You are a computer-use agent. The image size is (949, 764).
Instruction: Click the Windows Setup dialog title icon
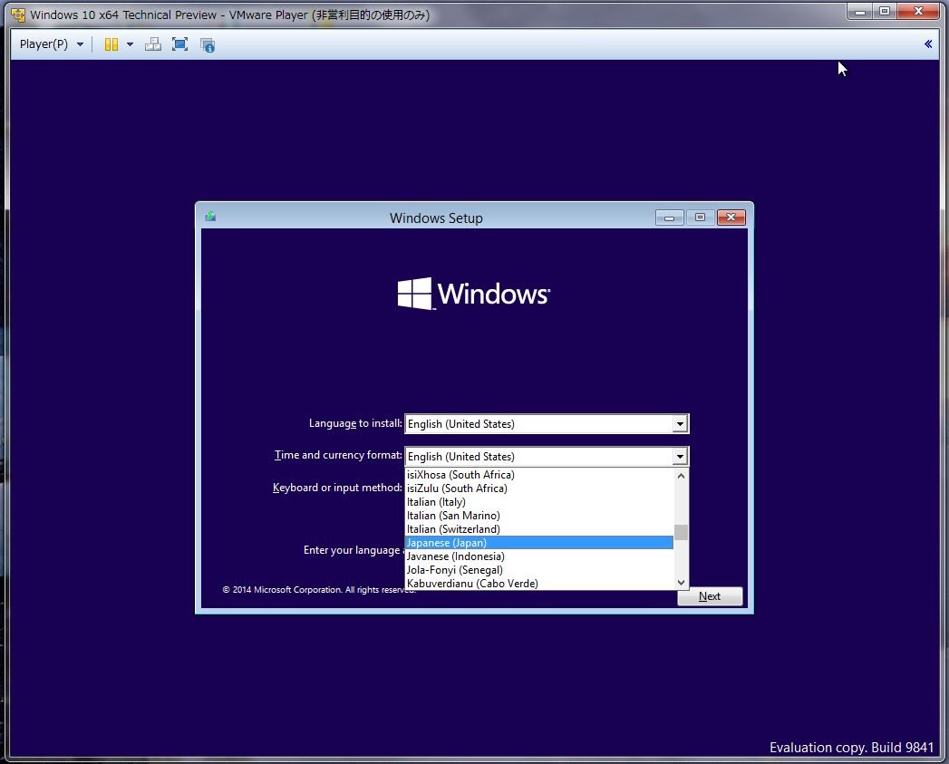[x=210, y=216]
